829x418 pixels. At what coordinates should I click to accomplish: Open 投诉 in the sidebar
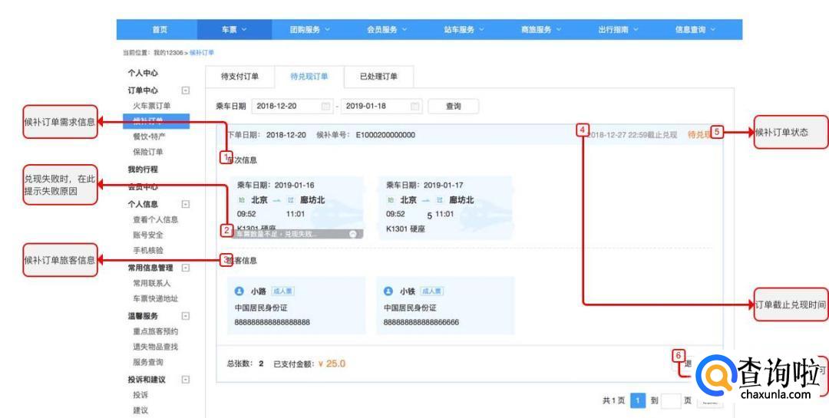(x=140, y=395)
